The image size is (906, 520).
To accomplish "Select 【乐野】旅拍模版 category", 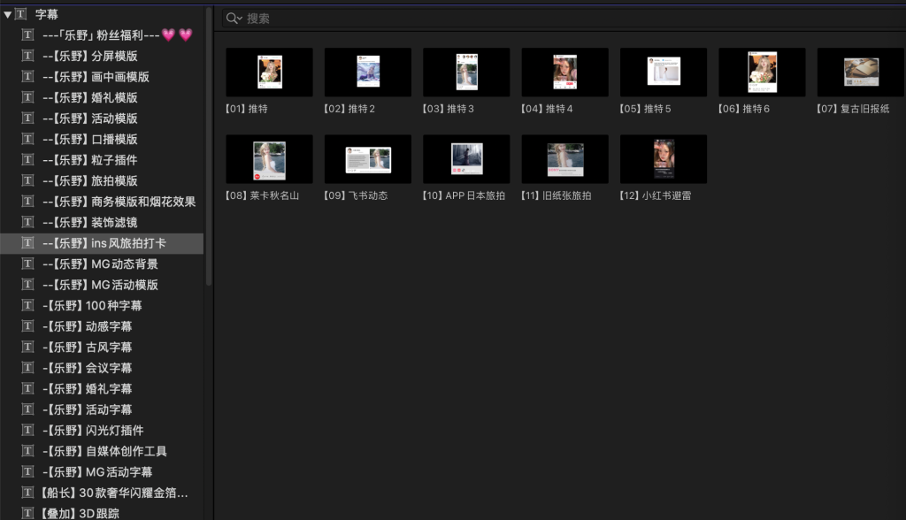I will pyautogui.click(x=102, y=180).
